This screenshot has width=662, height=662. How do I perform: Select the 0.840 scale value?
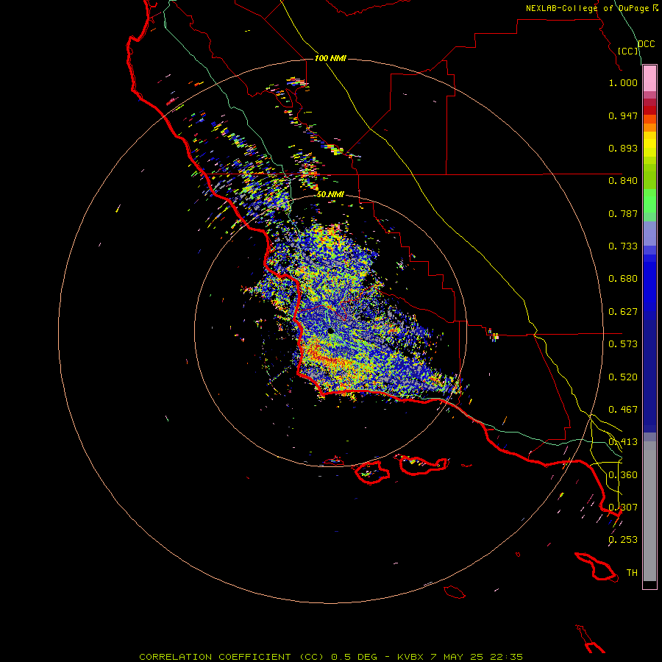coord(623,181)
